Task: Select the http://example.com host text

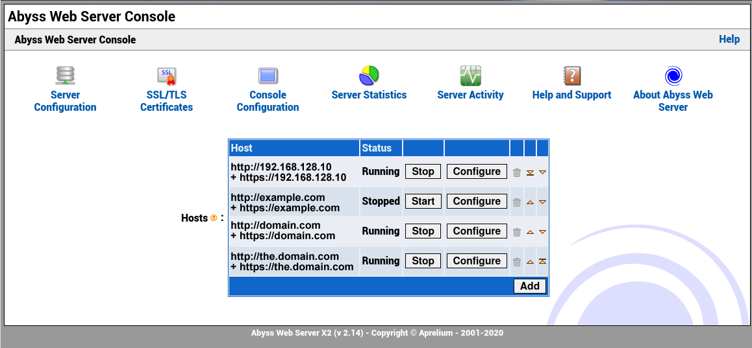Action: [278, 197]
